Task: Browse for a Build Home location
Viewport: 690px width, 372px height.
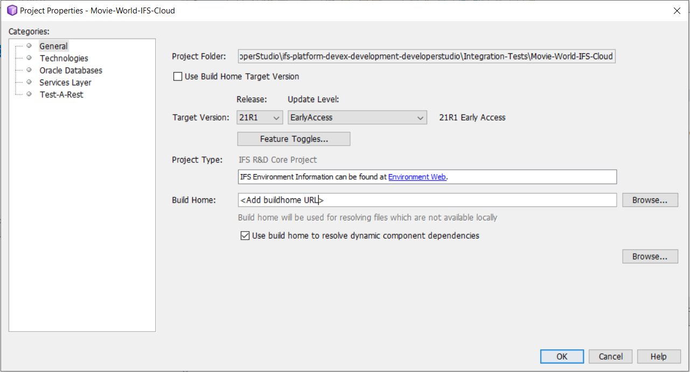Action: [650, 199]
